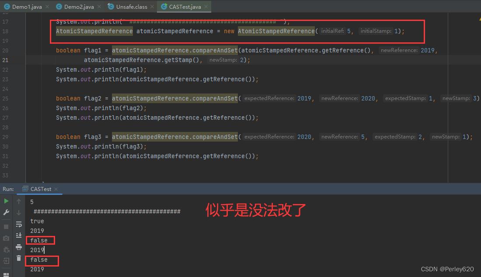Screen dimensions: 481x277
Task: Place caret in 'boolean flag1' declaration
Action: [x=79, y=51]
